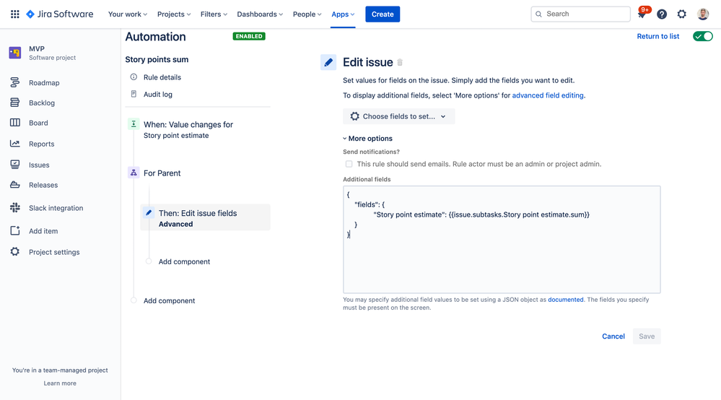Click the Create button

pos(383,14)
